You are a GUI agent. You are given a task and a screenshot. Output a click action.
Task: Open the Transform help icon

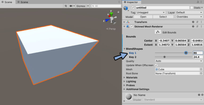click(193, 22)
